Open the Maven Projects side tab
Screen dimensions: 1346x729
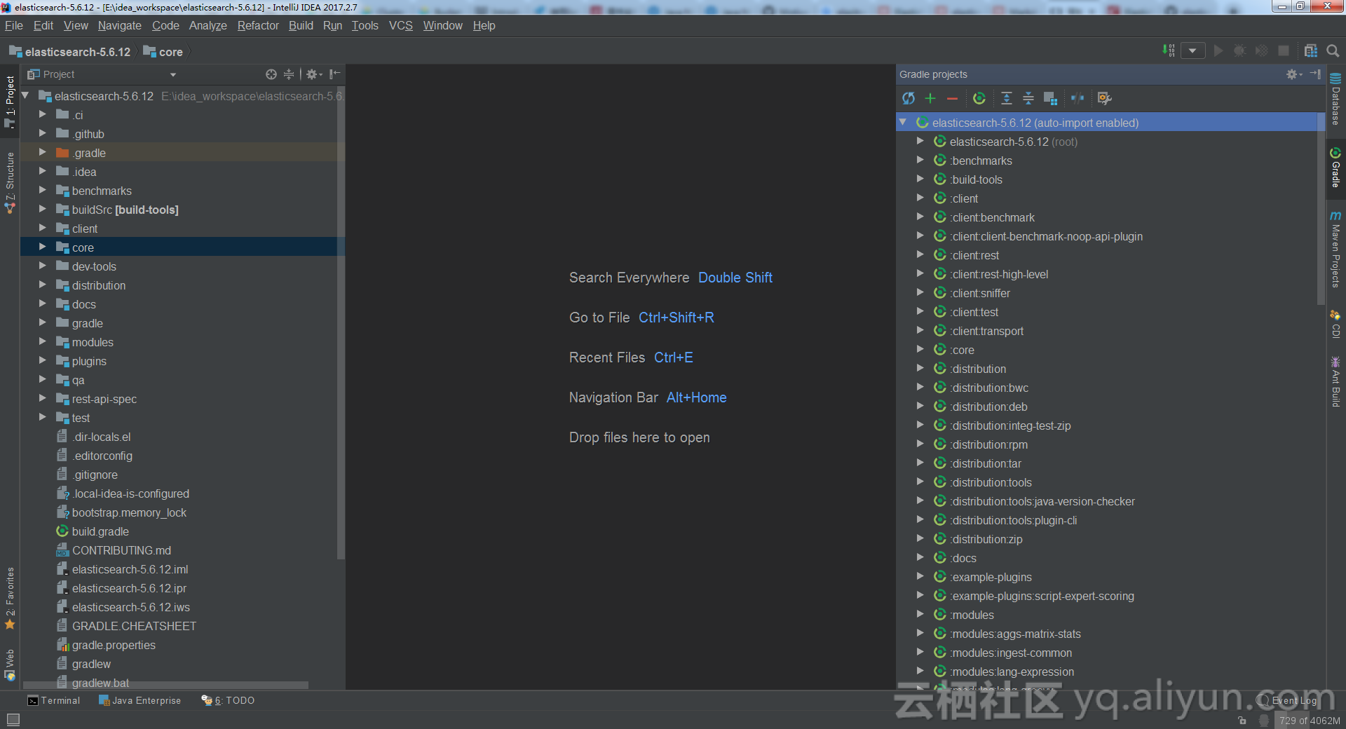[x=1335, y=250]
